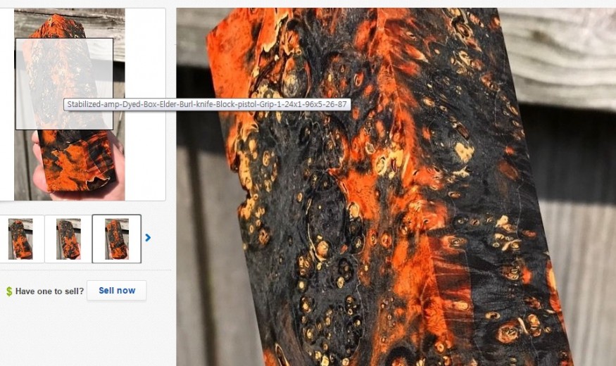Select the highlighted third thumbnail
Image resolution: width=616 pixels, height=366 pixels.
[116, 239]
